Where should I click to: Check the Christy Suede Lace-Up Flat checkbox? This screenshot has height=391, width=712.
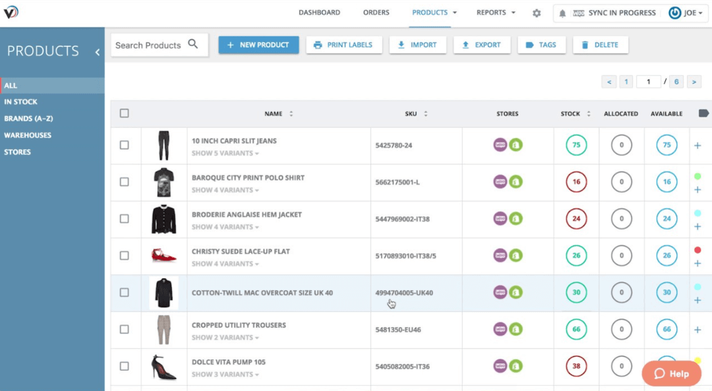[x=124, y=255]
